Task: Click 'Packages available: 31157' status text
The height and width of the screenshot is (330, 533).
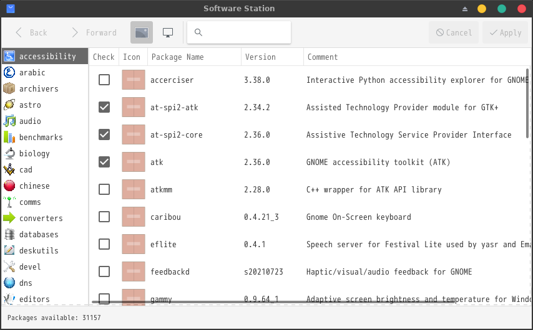Action: pos(54,318)
